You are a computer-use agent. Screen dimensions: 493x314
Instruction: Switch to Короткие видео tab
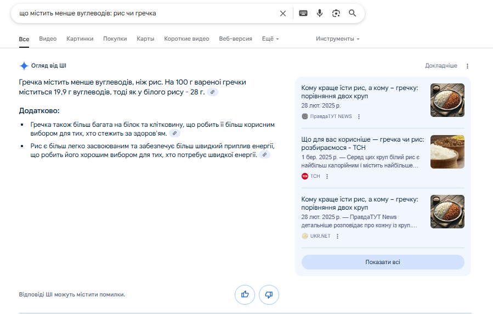tap(186, 38)
